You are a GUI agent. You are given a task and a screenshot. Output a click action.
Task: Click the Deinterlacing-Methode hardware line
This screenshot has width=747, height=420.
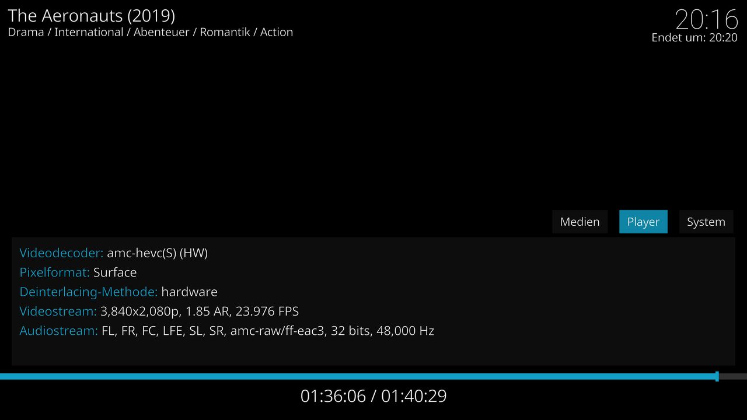pyautogui.click(x=118, y=292)
